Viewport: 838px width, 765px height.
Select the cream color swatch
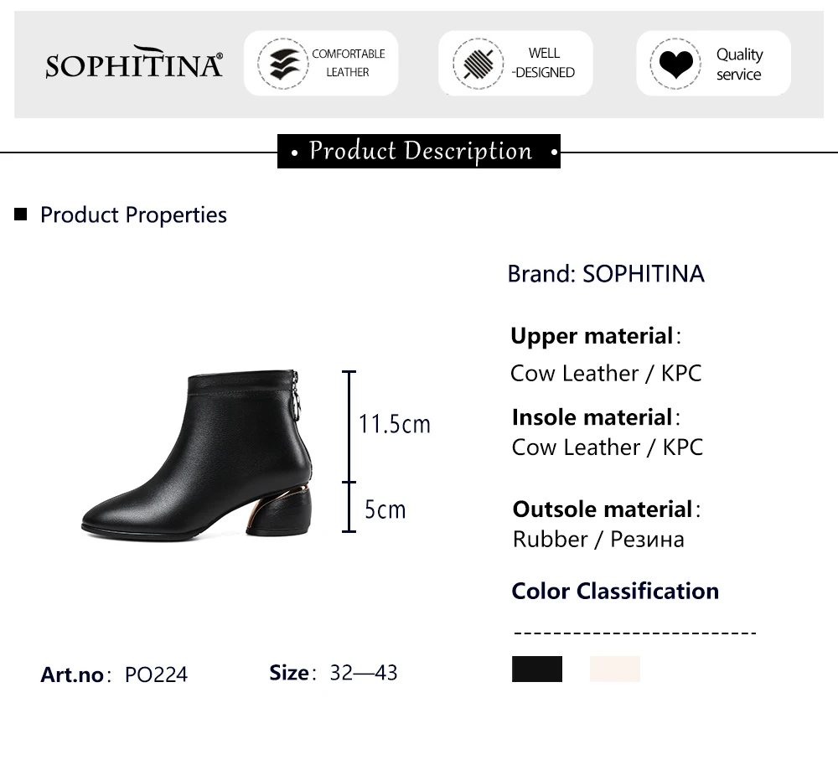point(615,669)
